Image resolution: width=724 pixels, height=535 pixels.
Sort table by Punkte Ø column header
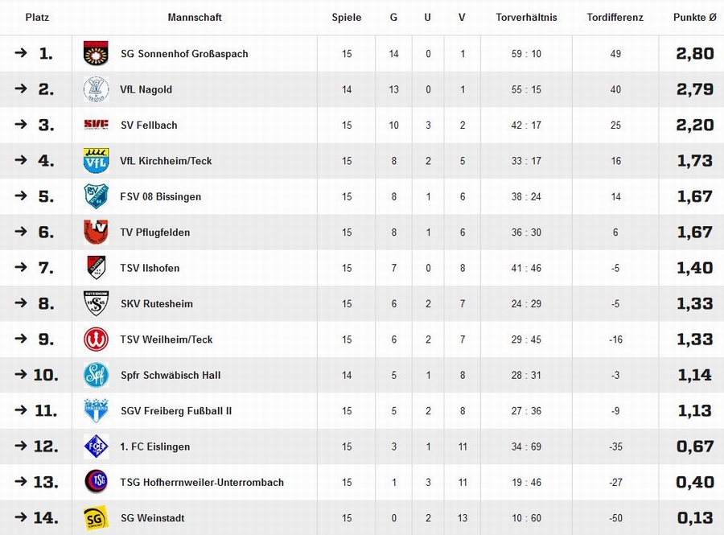pyautogui.click(x=694, y=18)
